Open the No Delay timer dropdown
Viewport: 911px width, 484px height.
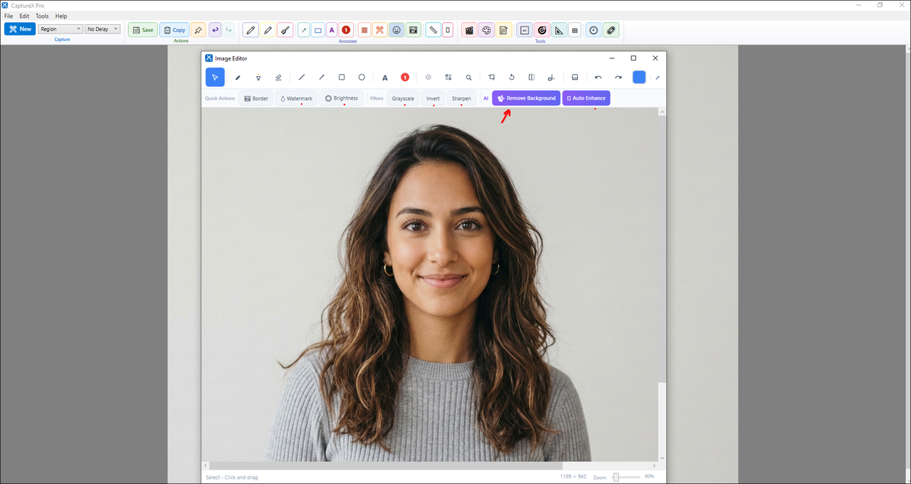coord(100,28)
